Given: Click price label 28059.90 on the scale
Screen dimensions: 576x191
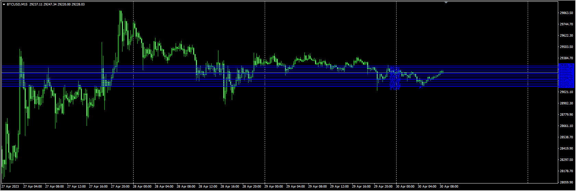Looking at the screenshot, I should tap(566, 182).
